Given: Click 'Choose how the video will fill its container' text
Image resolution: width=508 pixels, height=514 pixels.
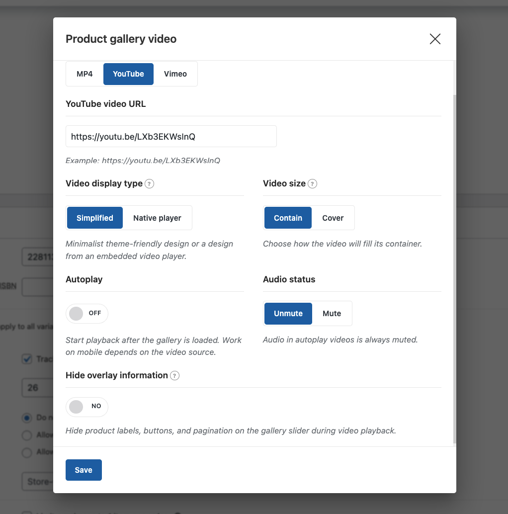Looking at the screenshot, I should [342, 244].
